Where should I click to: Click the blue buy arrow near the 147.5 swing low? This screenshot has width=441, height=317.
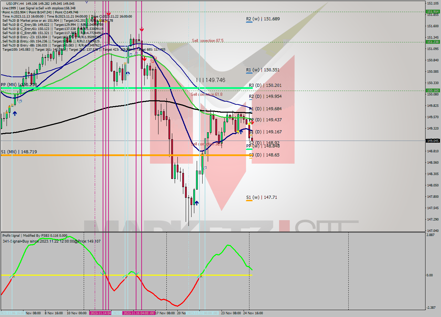click(197, 203)
